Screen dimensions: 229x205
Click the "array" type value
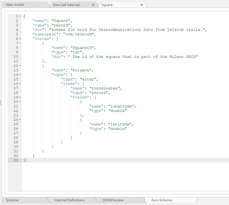tap(88, 79)
